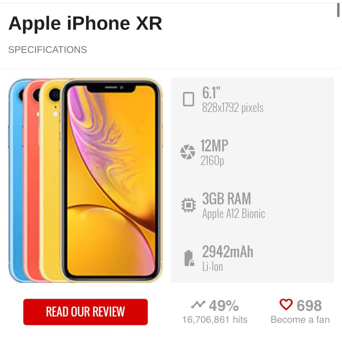
Task: Click the processor chip icon
Action: coord(189,205)
